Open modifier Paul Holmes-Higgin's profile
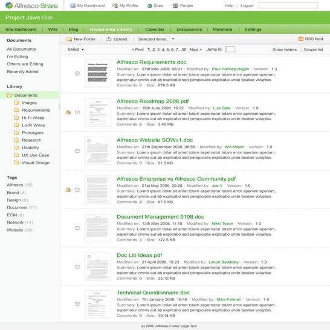Viewport: 330px width, 330px height. pos(230,69)
